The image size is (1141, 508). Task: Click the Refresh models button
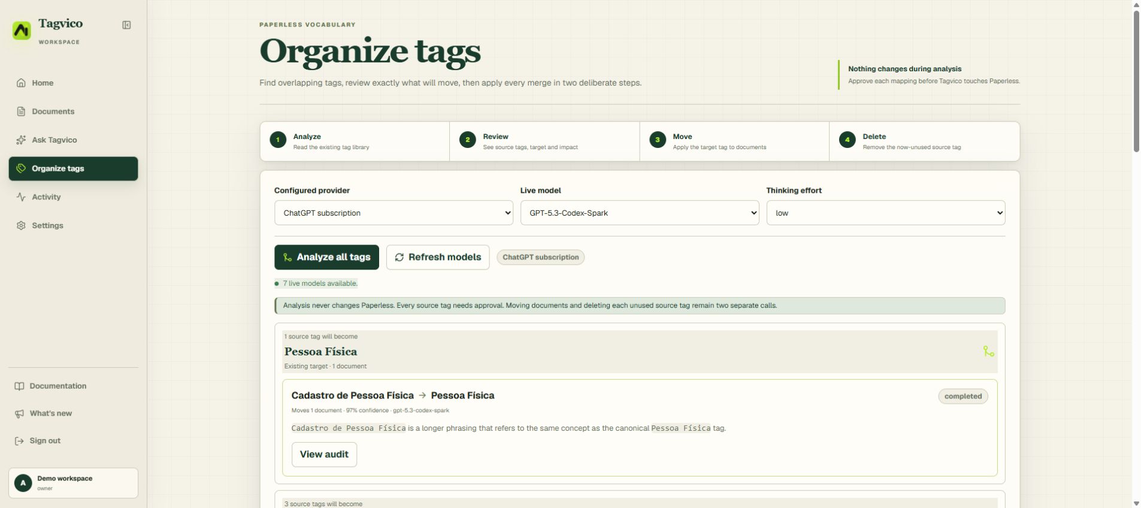(438, 257)
